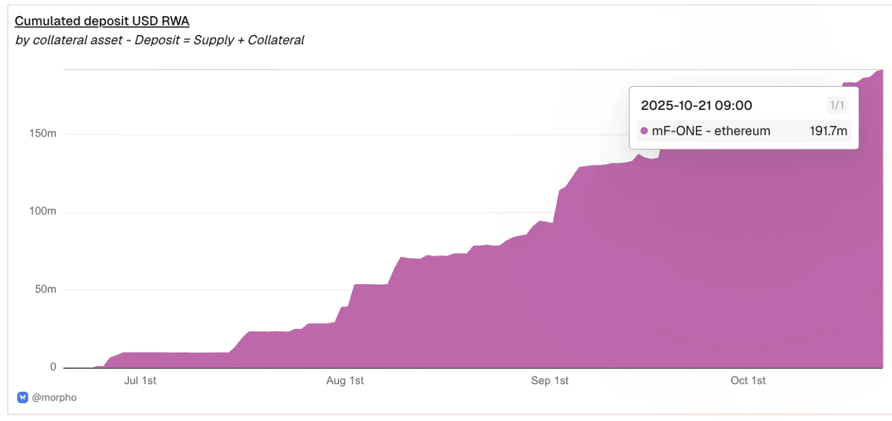Select the mF-ONE - ethereum tooltip row
This screenshot has width=892, height=421.
tap(744, 131)
